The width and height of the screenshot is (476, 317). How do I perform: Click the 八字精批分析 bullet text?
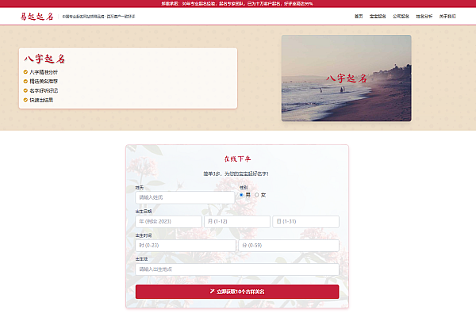pyautogui.click(x=44, y=72)
